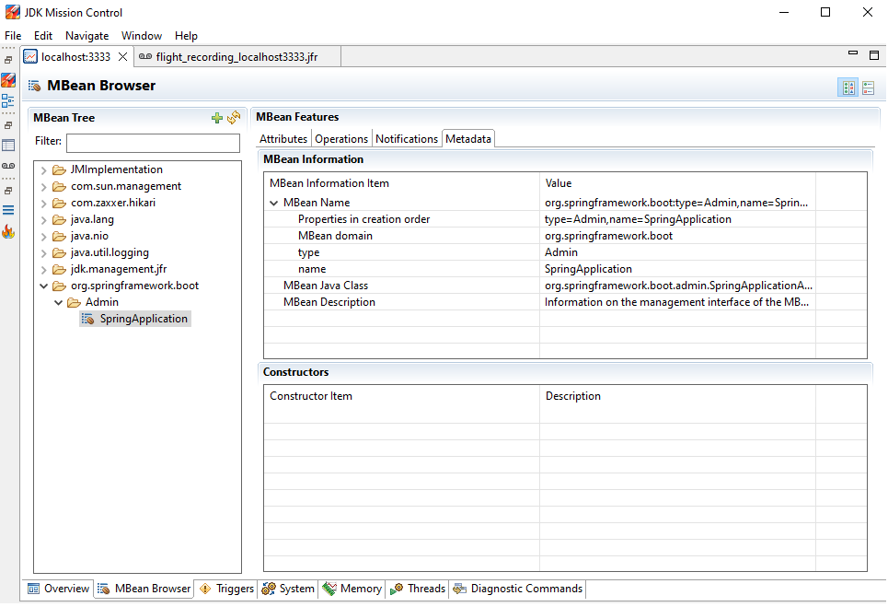
Task: Switch MBean Browser to stacked layout icon
Action: (x=868, y=88)
